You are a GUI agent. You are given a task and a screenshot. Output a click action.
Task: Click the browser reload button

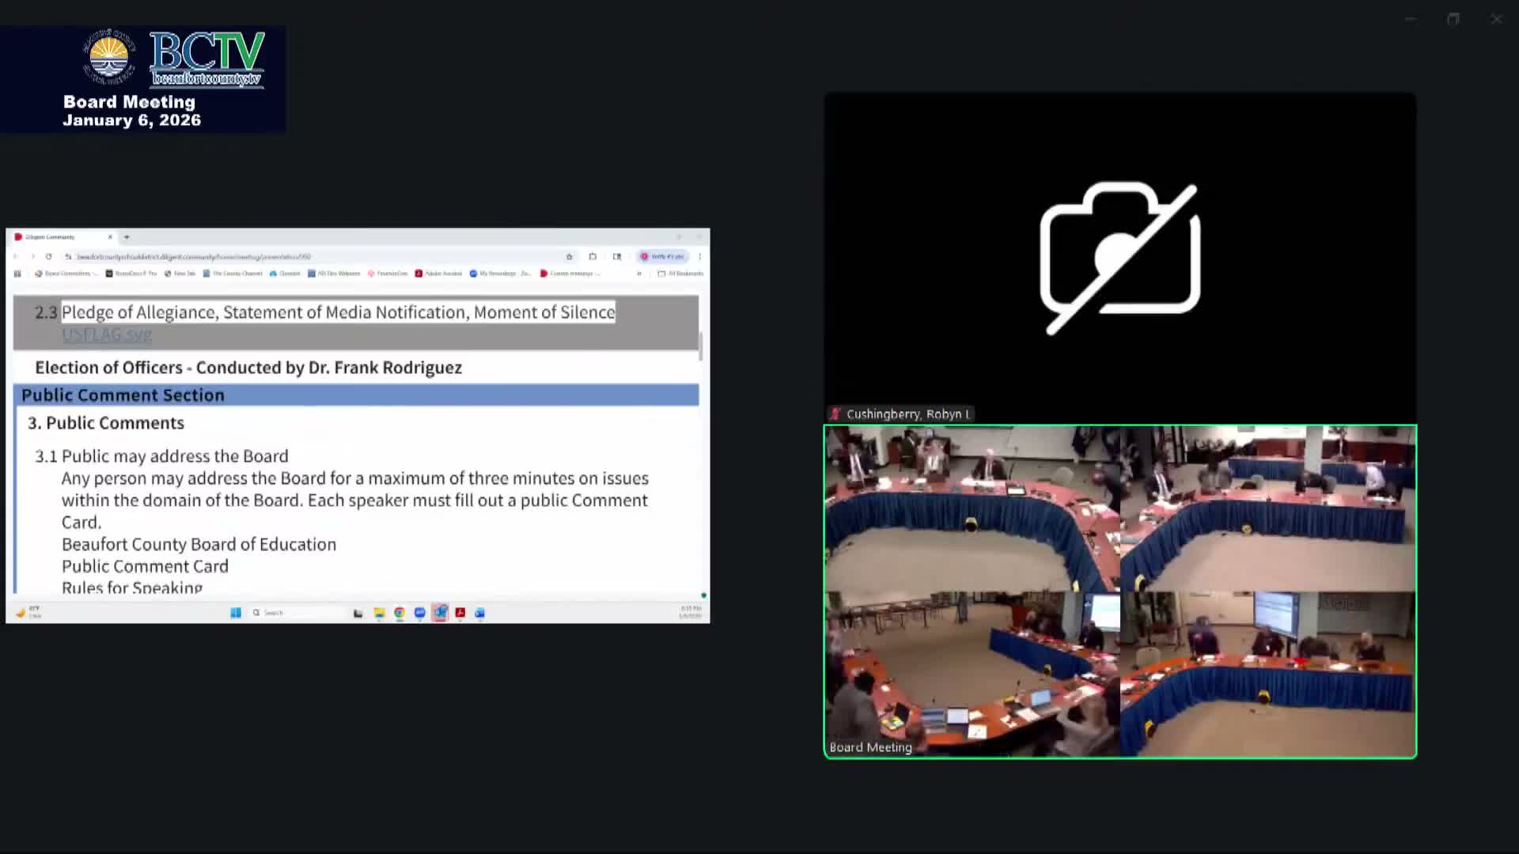click(49, 256)
